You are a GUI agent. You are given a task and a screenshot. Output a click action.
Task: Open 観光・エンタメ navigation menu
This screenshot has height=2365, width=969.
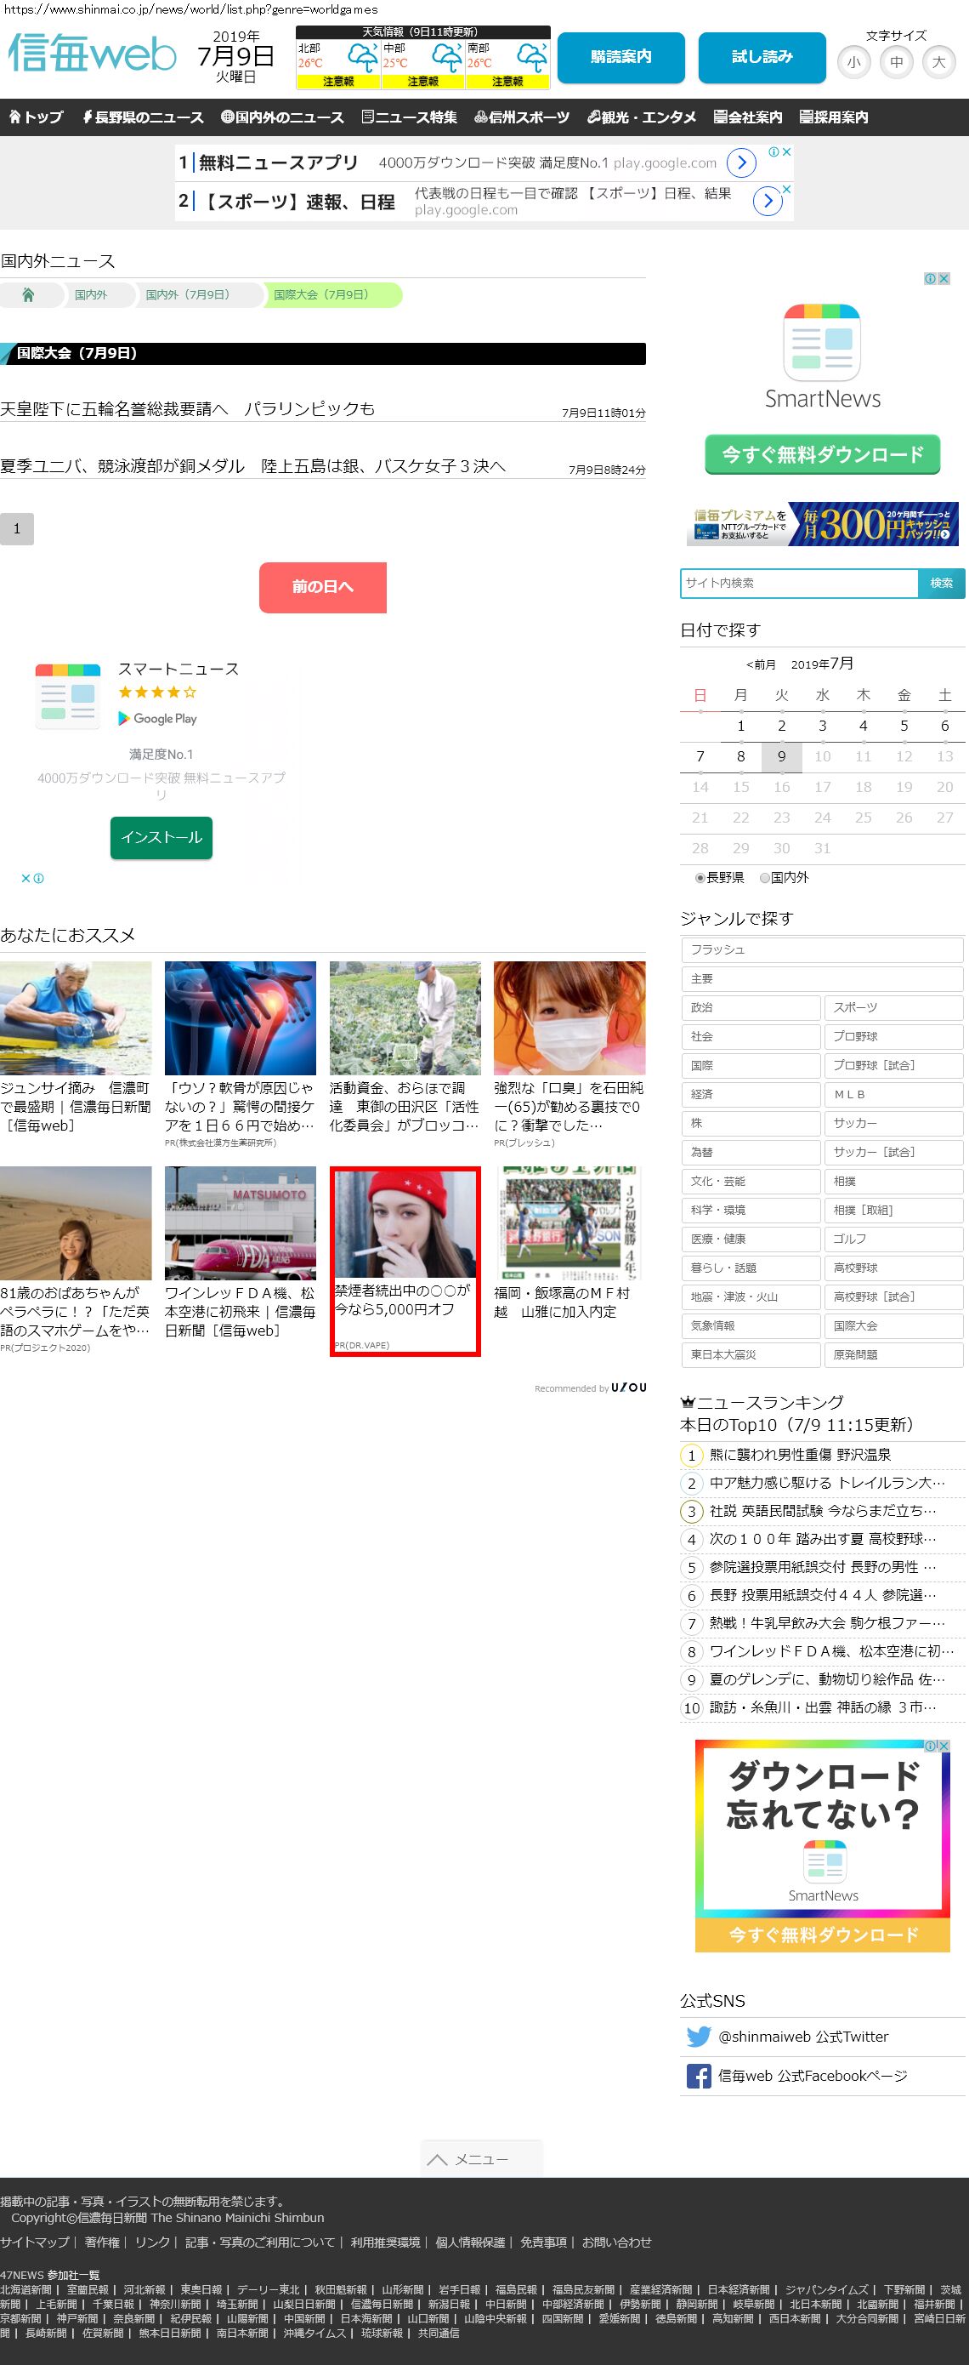[x=642, y=117]
